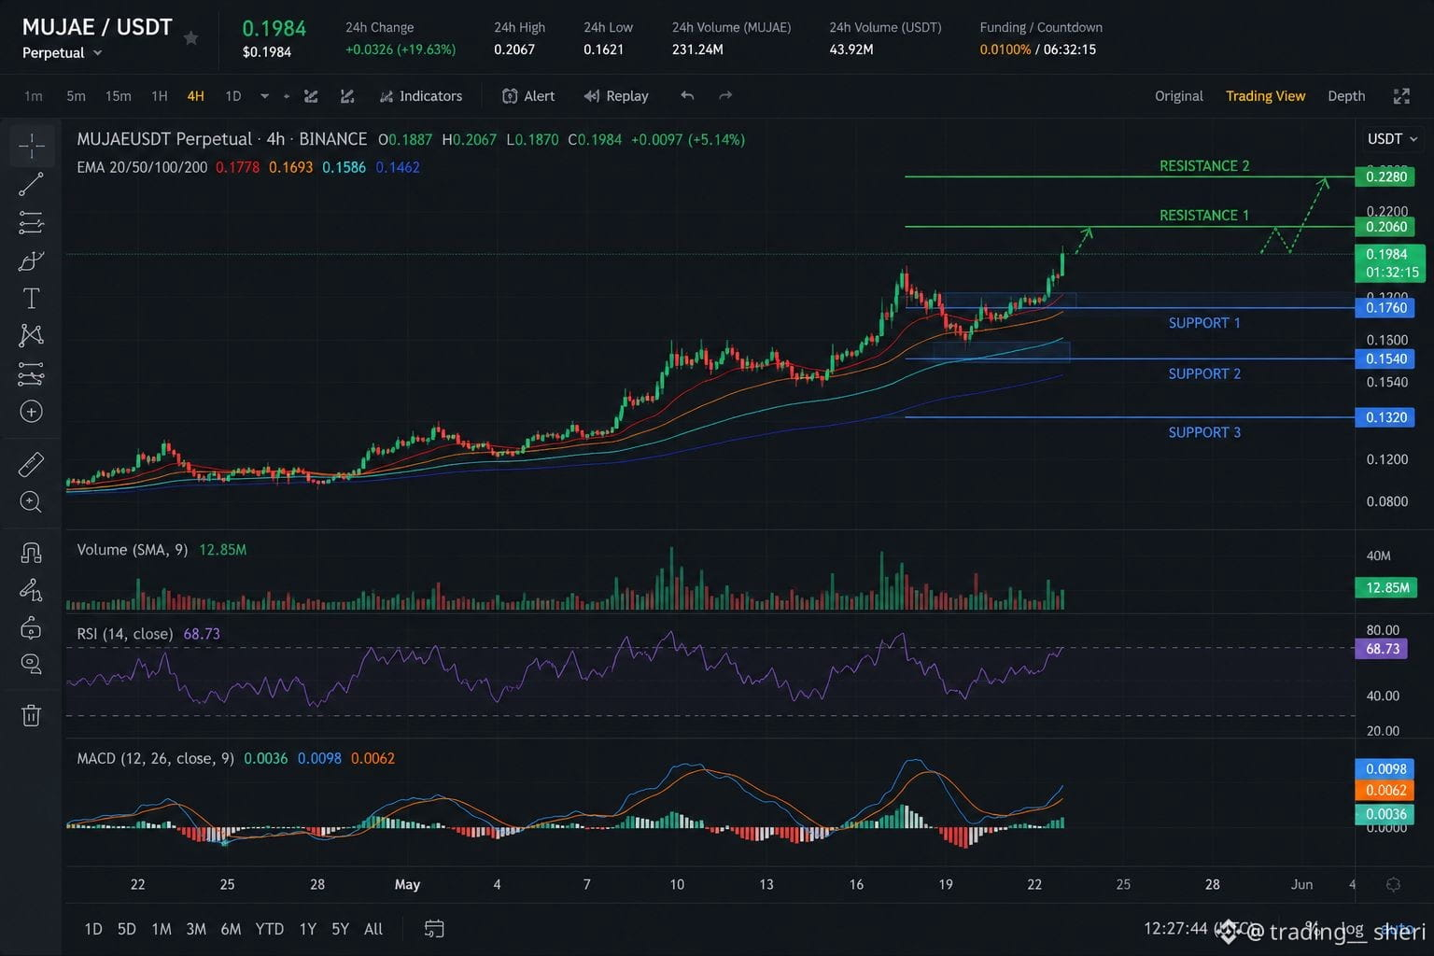This screenshot has width=1434, height=956.
Task: Enter fullscreen chart mode
Action: (x=1401, y=96)
